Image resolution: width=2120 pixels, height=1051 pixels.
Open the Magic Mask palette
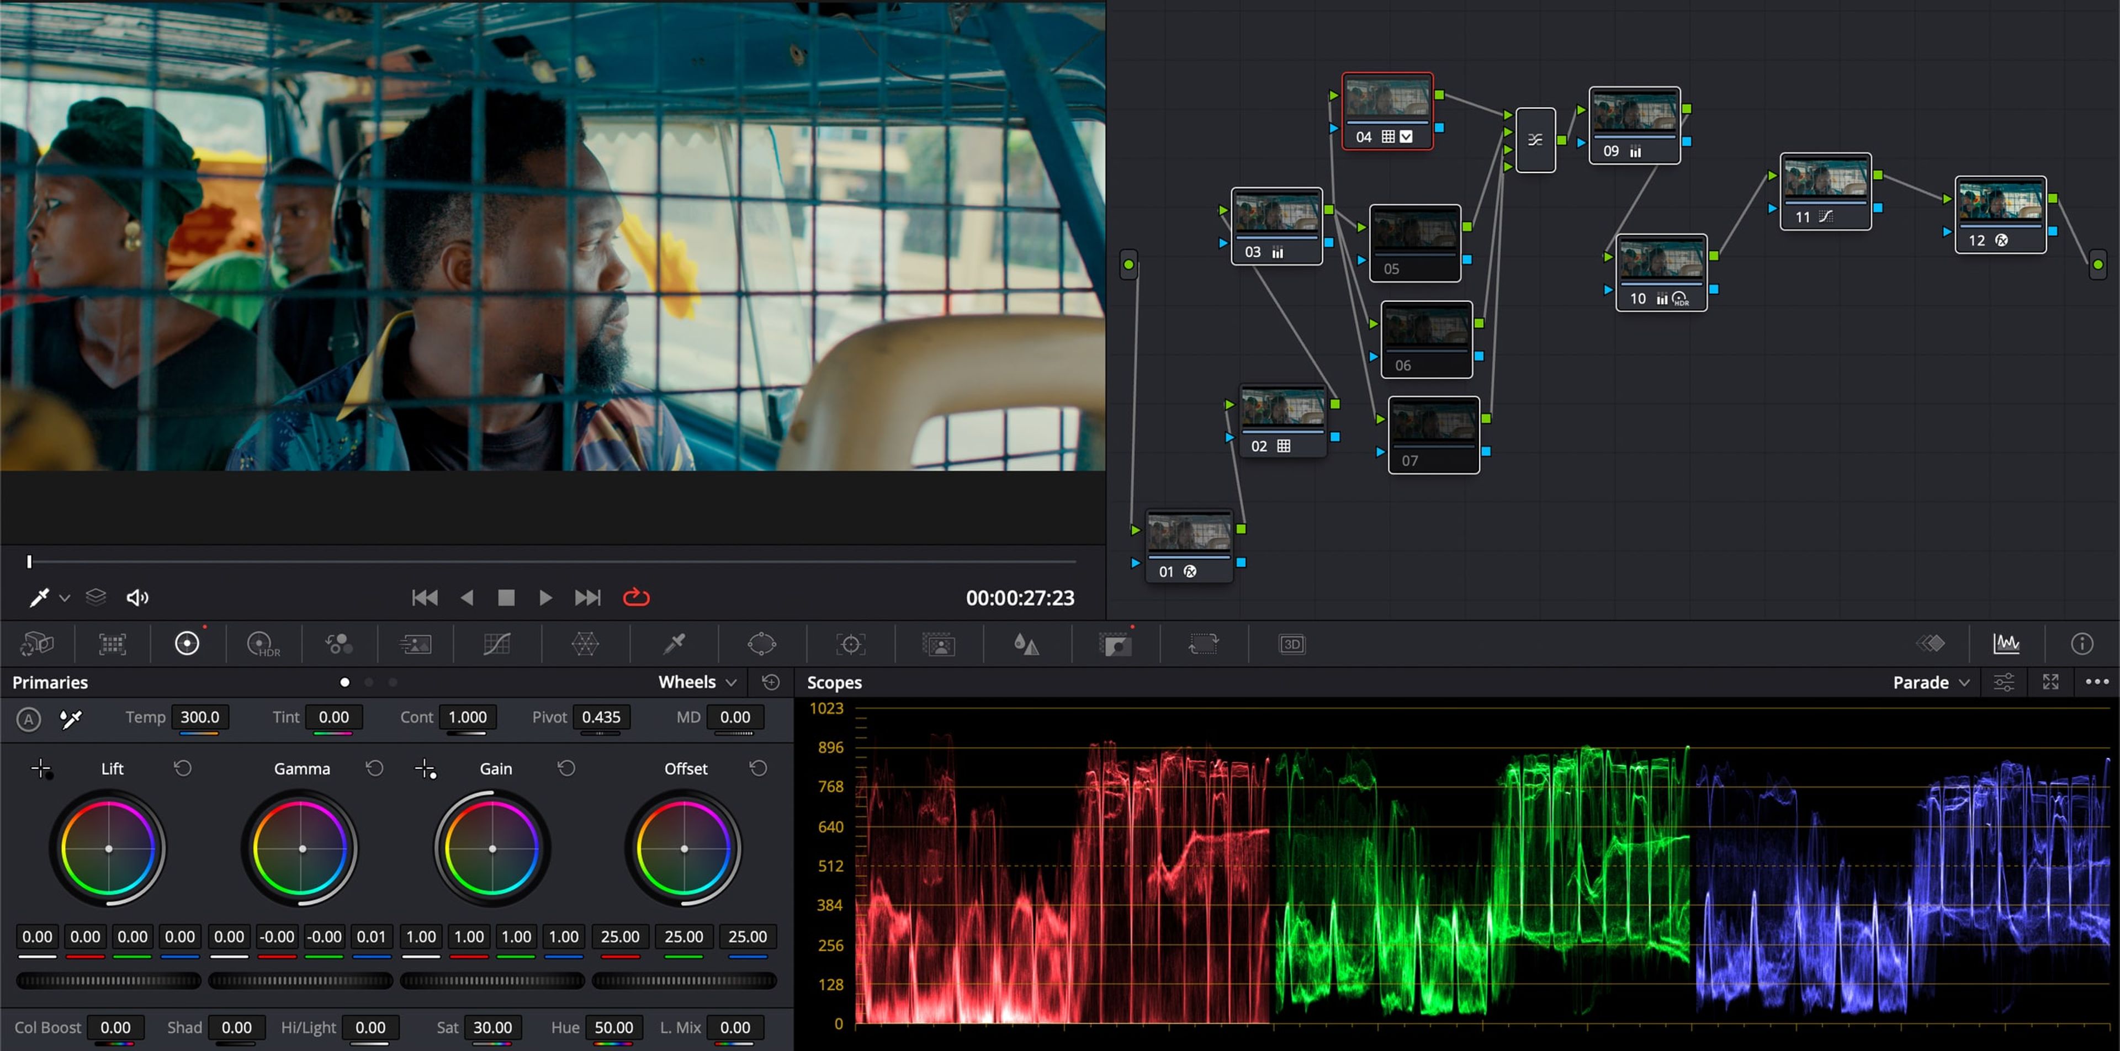click(x=938, y=644)
